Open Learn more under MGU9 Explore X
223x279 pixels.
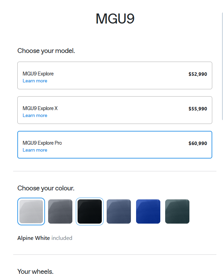[35, 116]
